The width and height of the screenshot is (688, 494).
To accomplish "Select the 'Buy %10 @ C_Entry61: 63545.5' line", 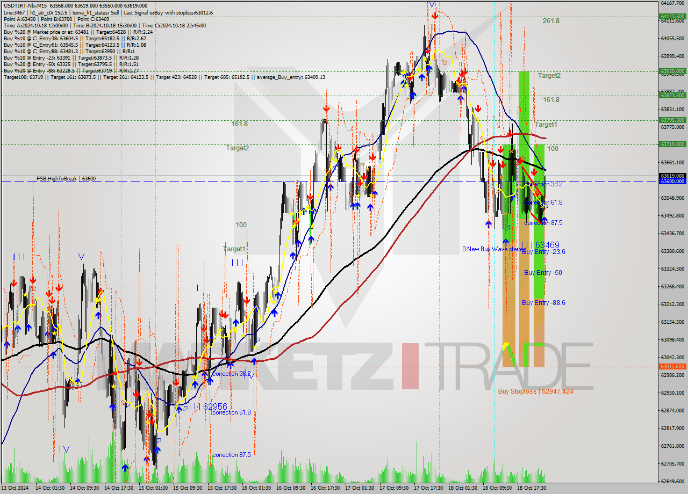I will (x=75, y=45).
